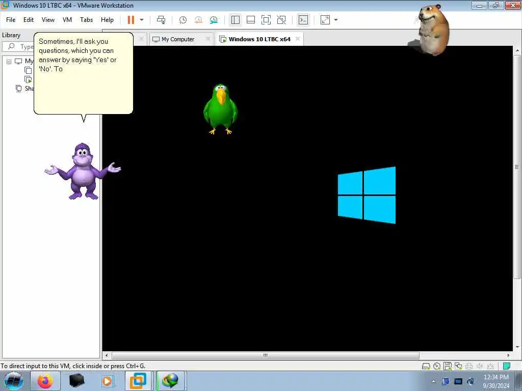Click inside the VM display Windows logo
522x391 pixels.
click(x=367, y=195)
